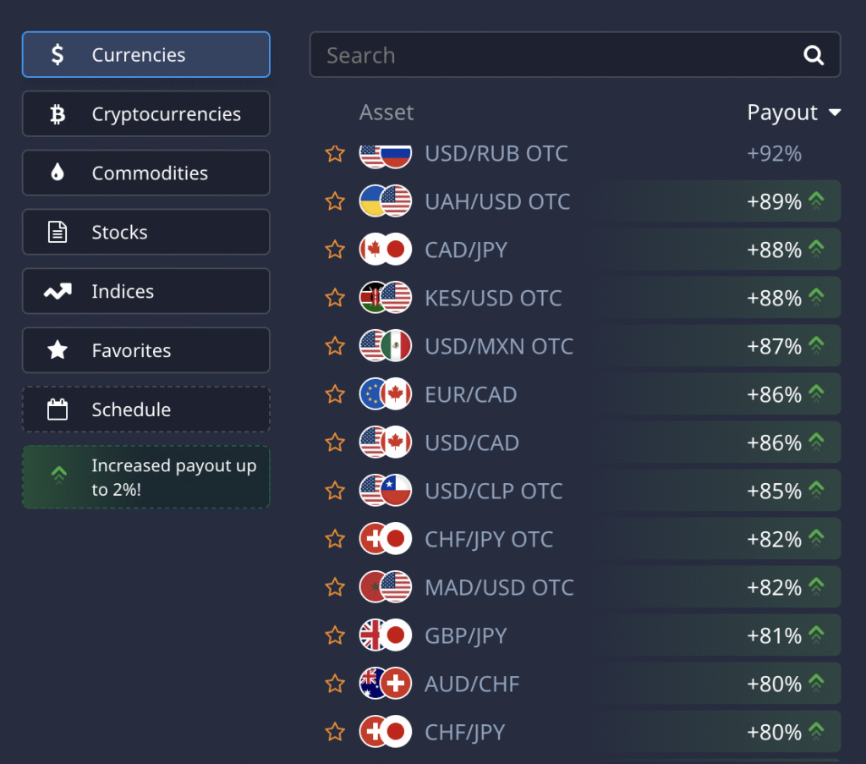Favorite the USD/RUB OTC asset star
The image size is (866, 764).
click(x=335, y=154)
